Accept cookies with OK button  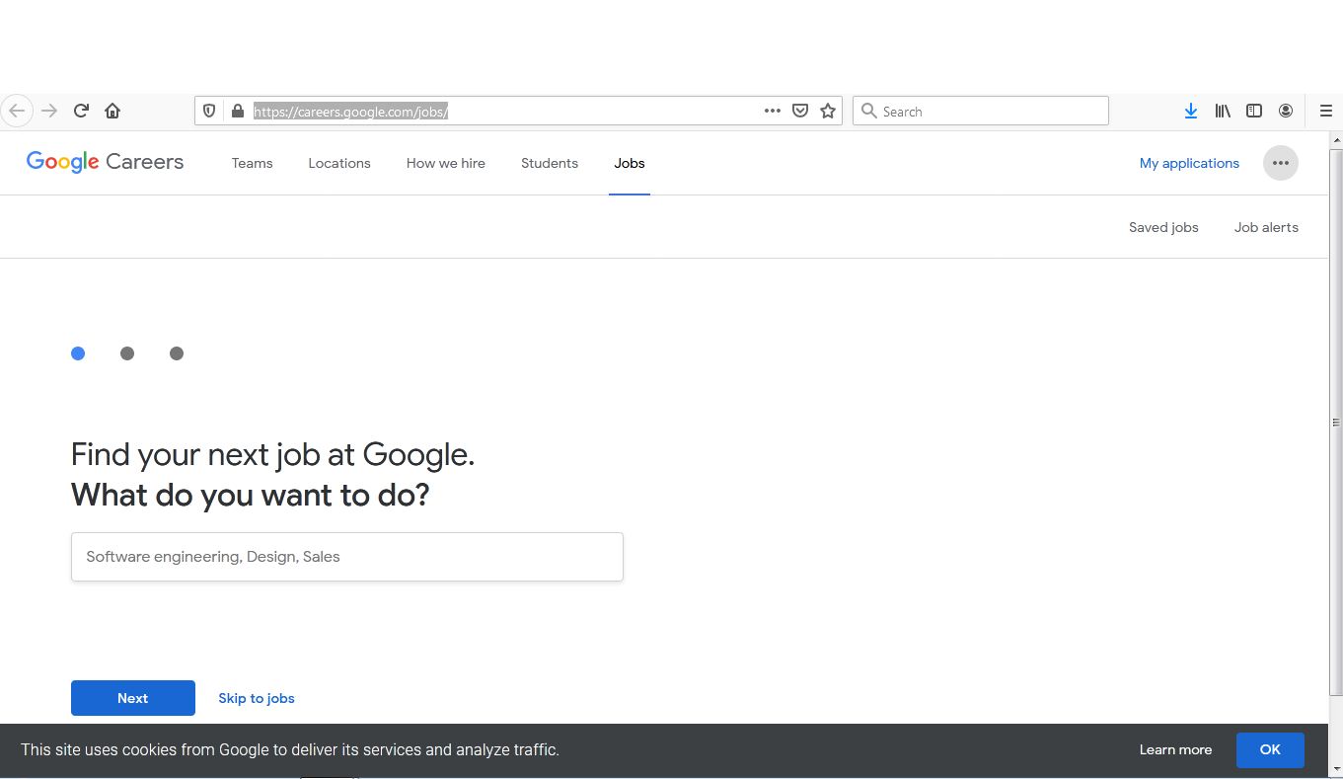[x=1270, y=749]
